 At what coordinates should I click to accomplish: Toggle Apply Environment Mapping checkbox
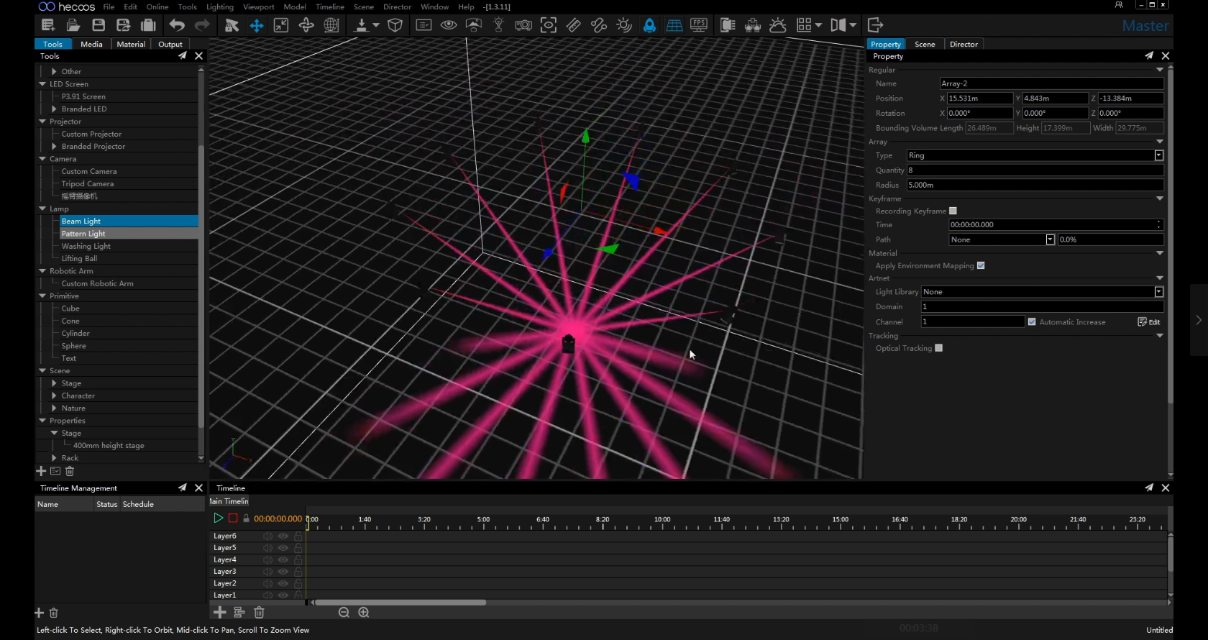click(x=981, y=265)
